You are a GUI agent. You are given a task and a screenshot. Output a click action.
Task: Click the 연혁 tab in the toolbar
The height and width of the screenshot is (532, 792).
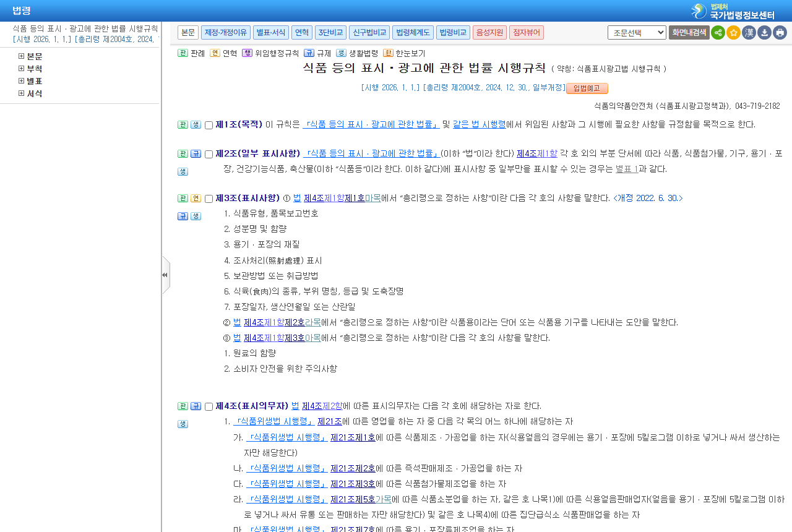pyautogui.click(x=302, y=33)
